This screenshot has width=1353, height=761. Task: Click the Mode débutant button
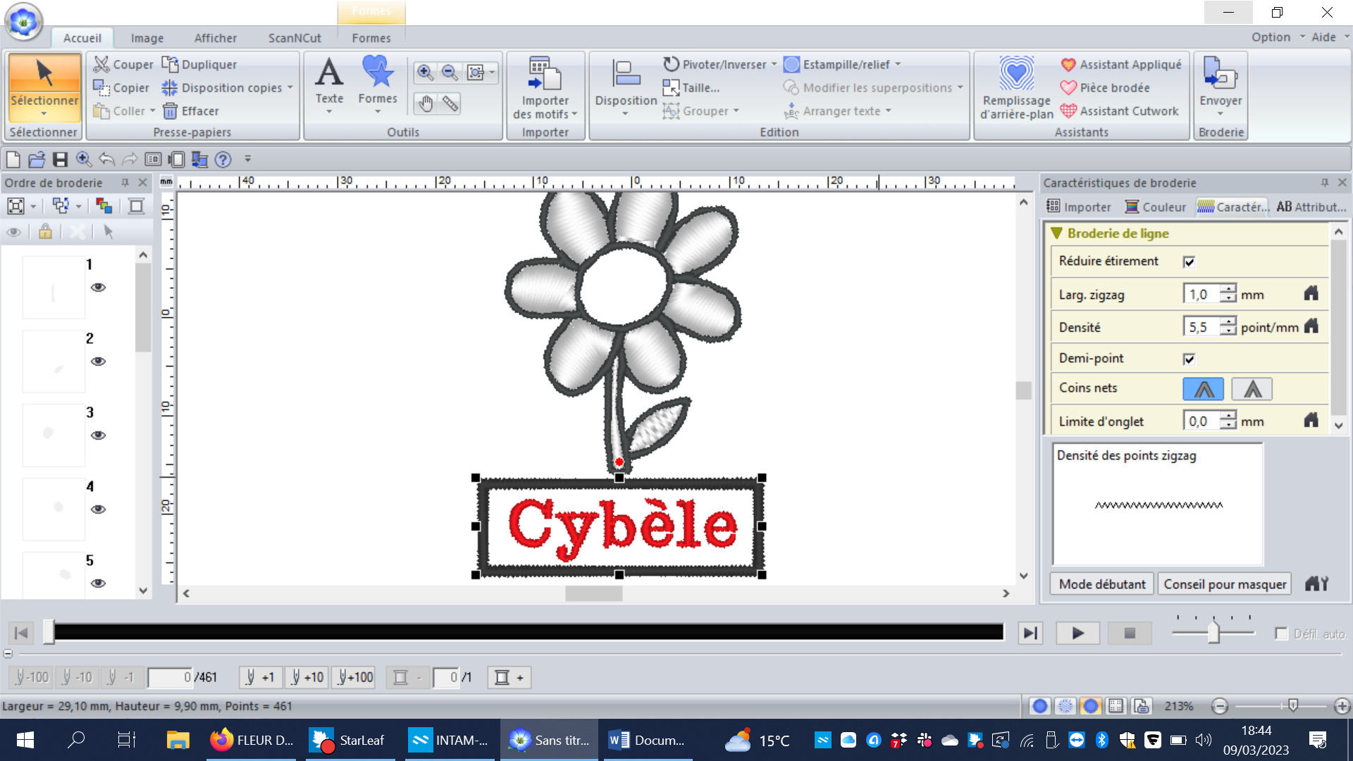pos(1101,583)
